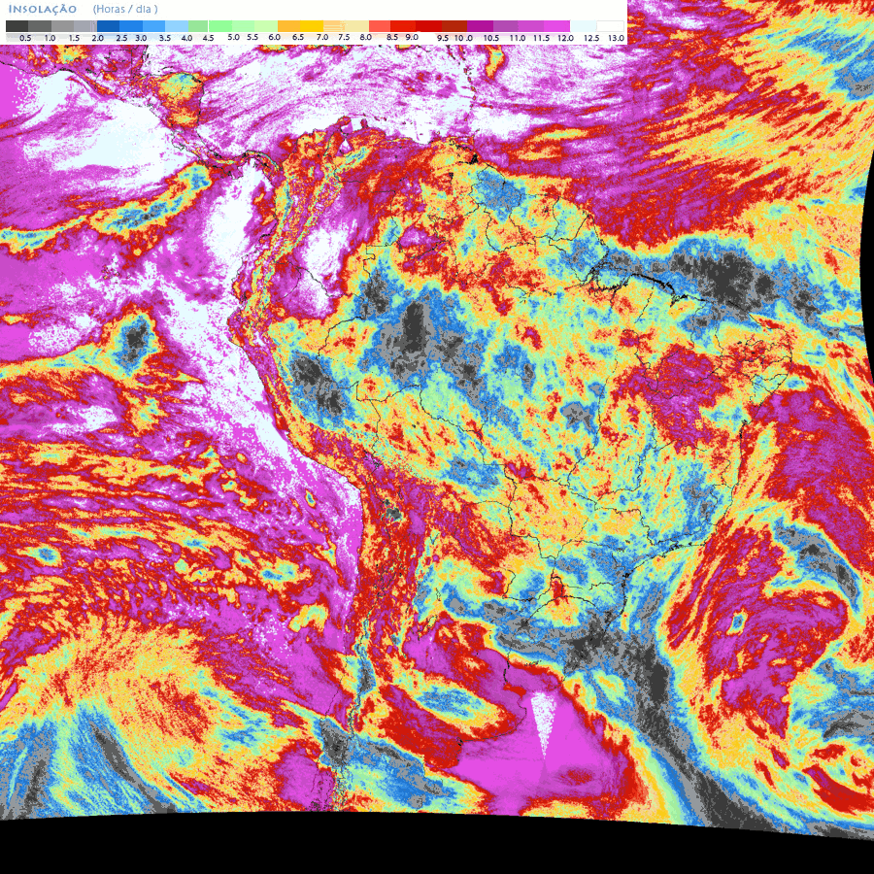Click the '2.0' legend value
Viewport: 874px width, 874px height.
[97, 38]
